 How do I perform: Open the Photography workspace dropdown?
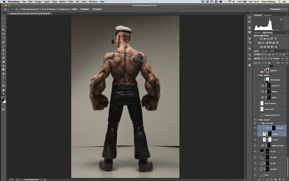pos(277,9)
